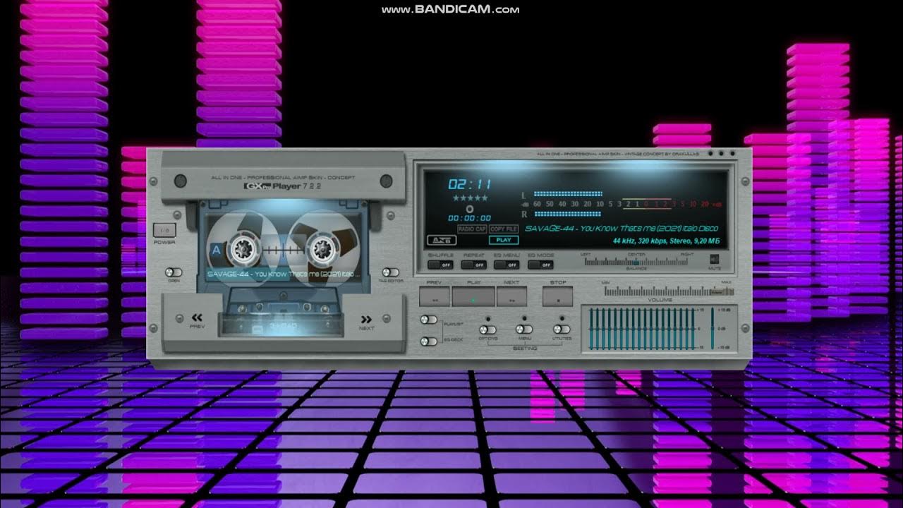This screenshot has height=508, width=903.
Task: Click the A-B repeat icon in display
Action: (x=441, y=240)
